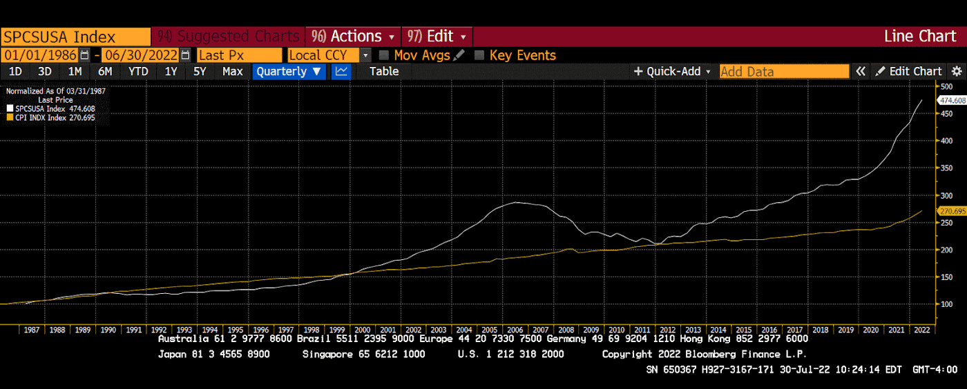Screen dimensions: 967x389
Task: Expand the 96) Actions menu
Action: 353,36
